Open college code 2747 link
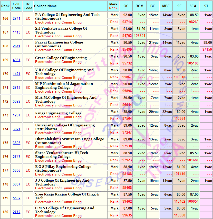 [16, 157]
